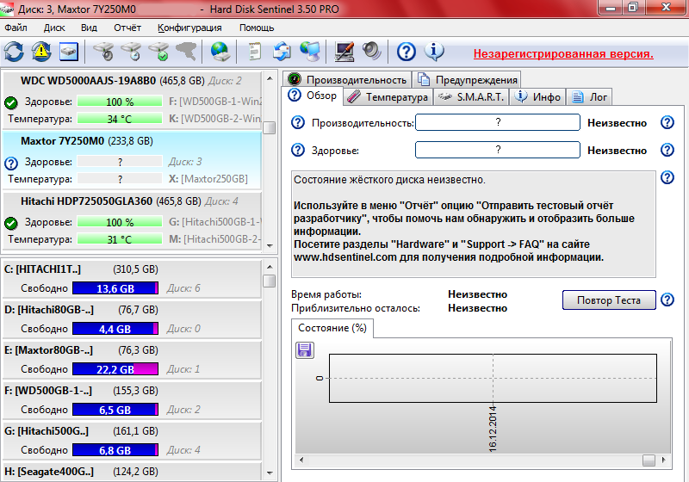Click the save floppy icon above the graph
This screenshot has height=482, width=689.
(305, 350)
